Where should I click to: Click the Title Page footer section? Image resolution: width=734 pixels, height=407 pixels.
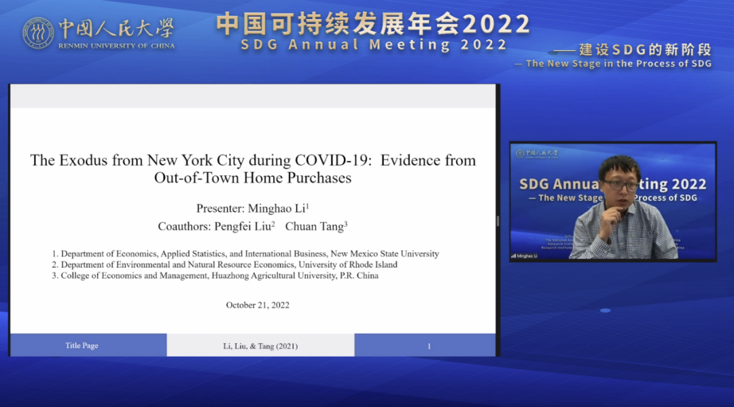click(x=82, y=346)
